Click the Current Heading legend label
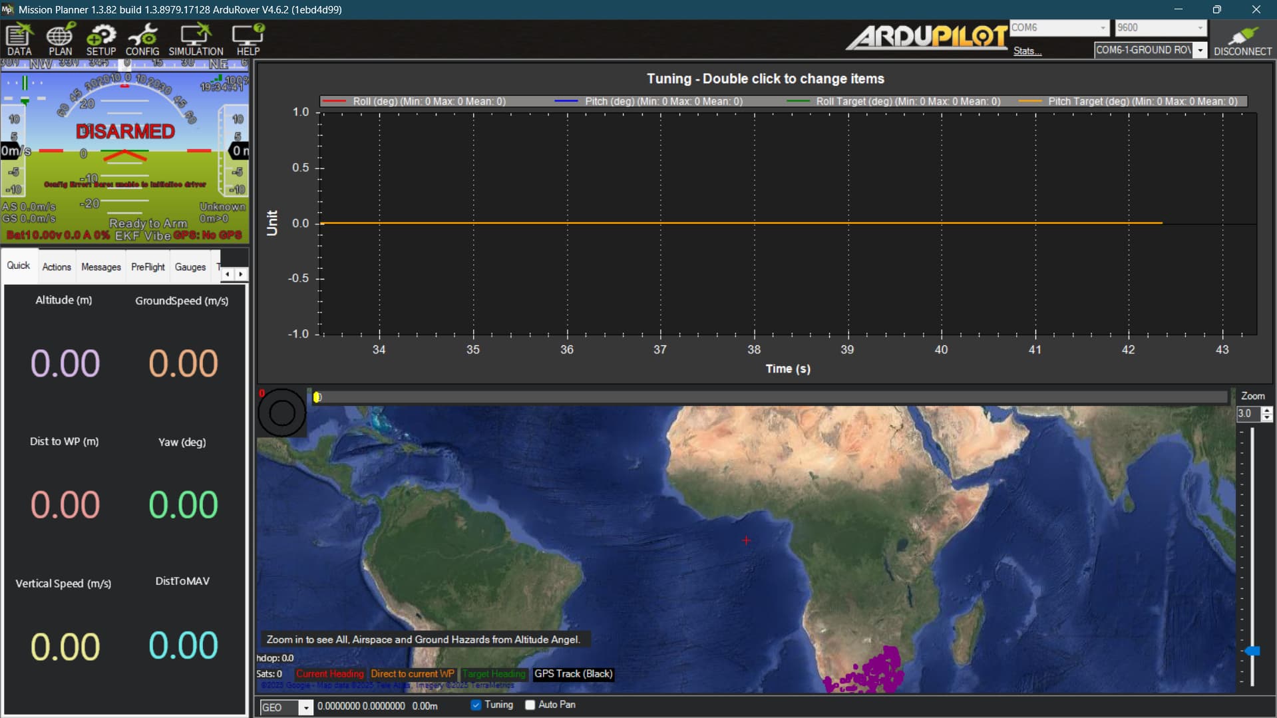 click(x=330, y=674)
